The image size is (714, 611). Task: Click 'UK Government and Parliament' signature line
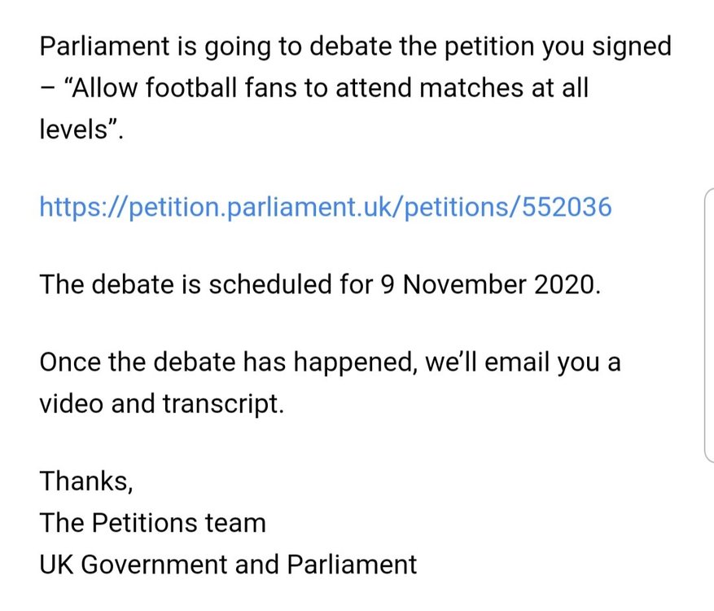coord(228,565)
